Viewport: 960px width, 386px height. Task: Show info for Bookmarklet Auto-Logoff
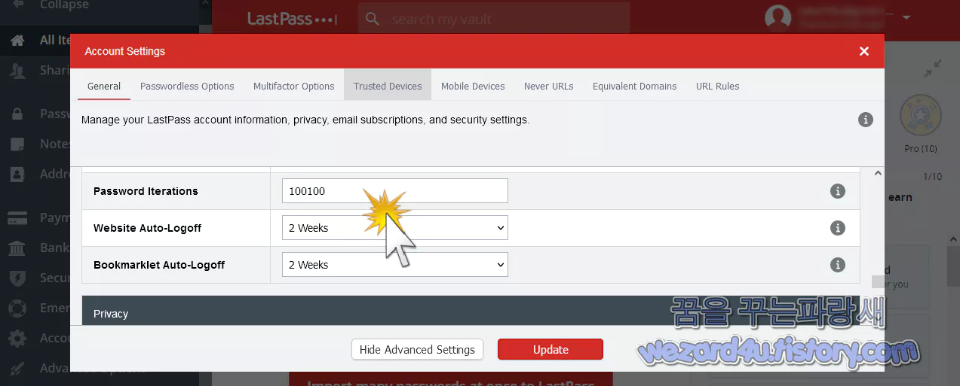(x=837, y=265)
